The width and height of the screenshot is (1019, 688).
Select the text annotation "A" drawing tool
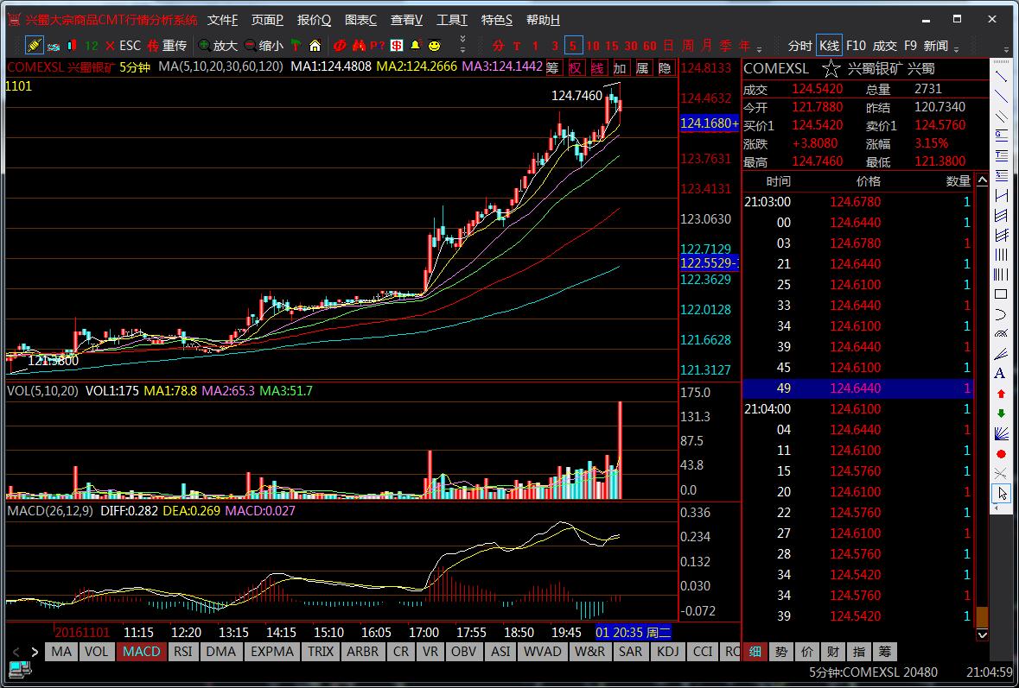(x=1001, y=374)
